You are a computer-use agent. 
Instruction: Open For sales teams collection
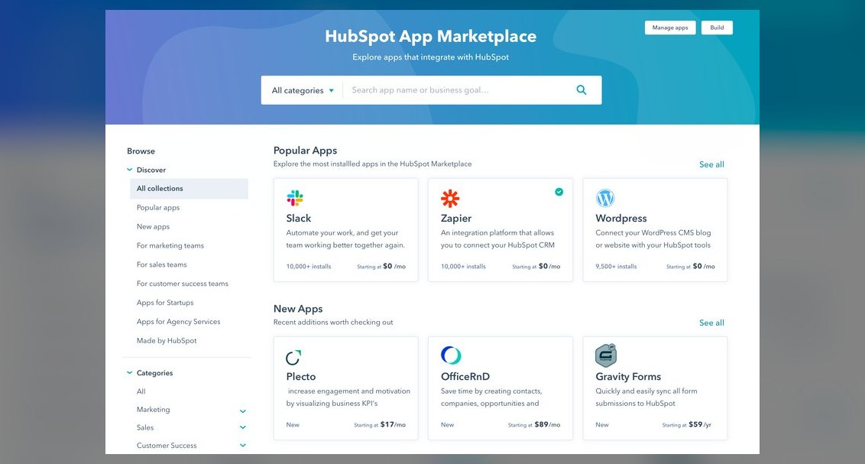[x=162, y=264]
